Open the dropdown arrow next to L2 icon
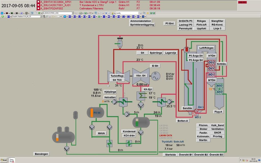 [x=82, y=17]
